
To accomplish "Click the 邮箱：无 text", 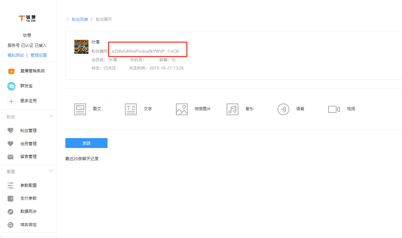I will point(167,60).
